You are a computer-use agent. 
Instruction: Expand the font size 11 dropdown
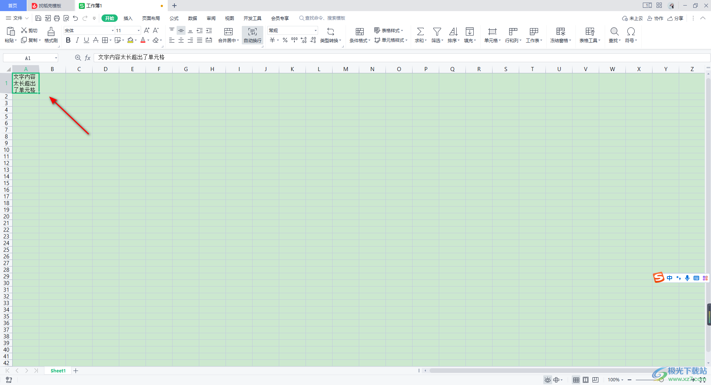[138, 30]
